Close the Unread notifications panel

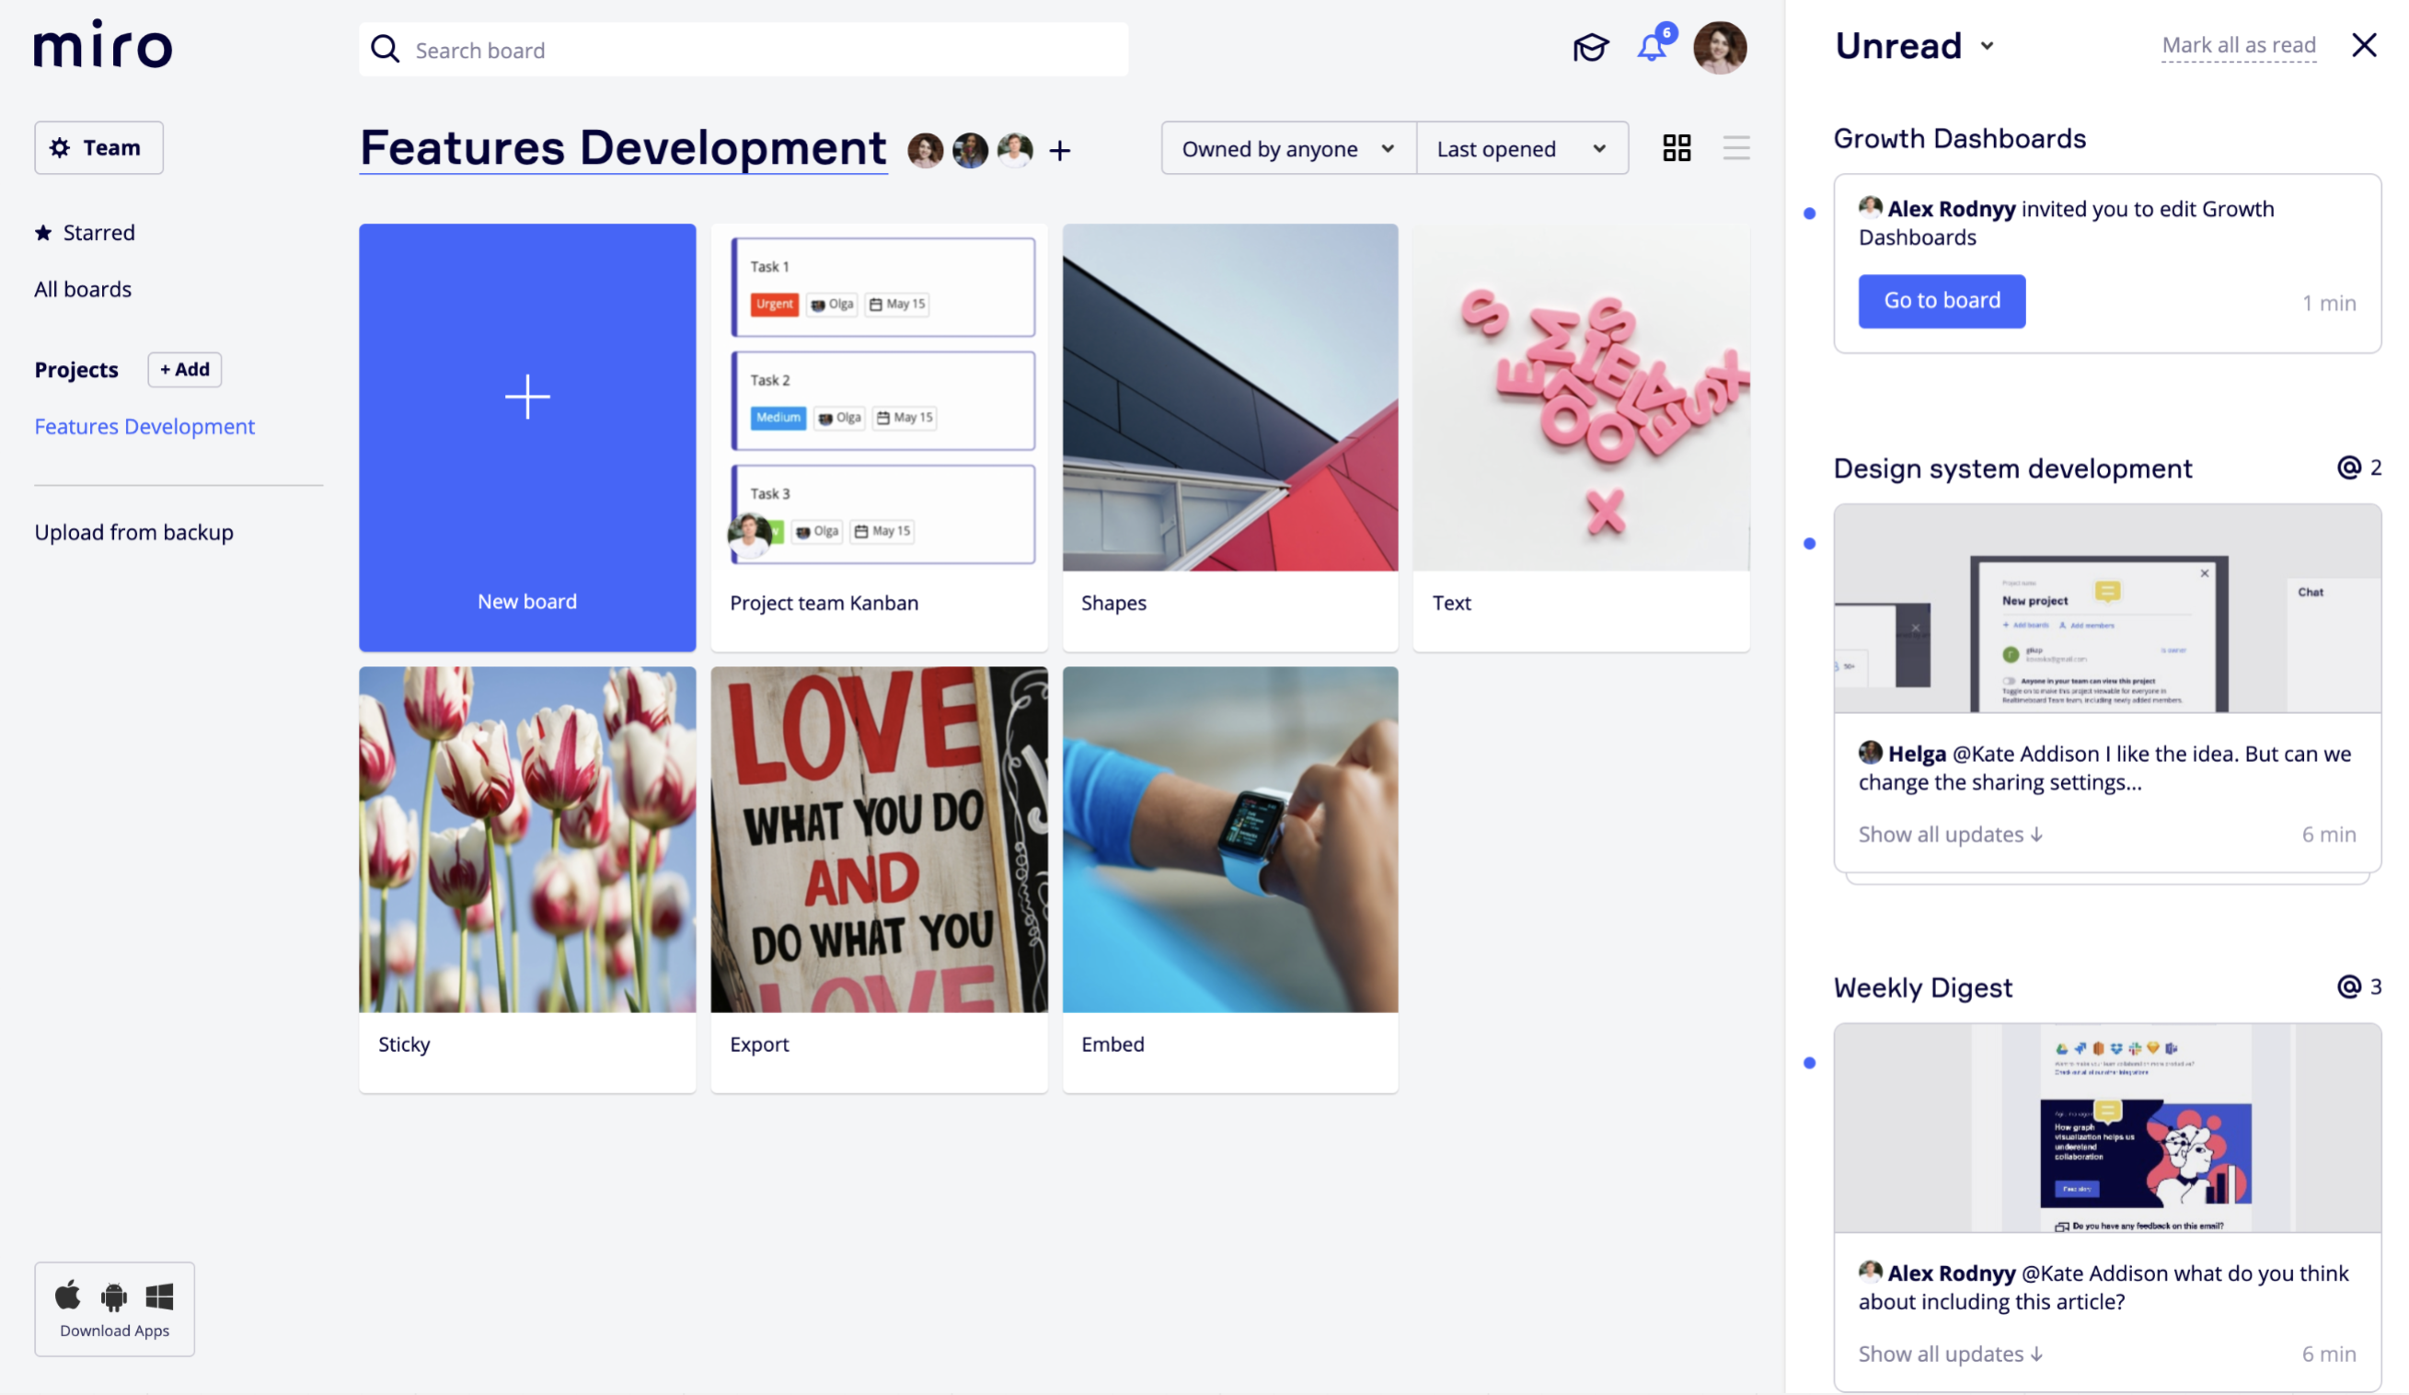2363,45
